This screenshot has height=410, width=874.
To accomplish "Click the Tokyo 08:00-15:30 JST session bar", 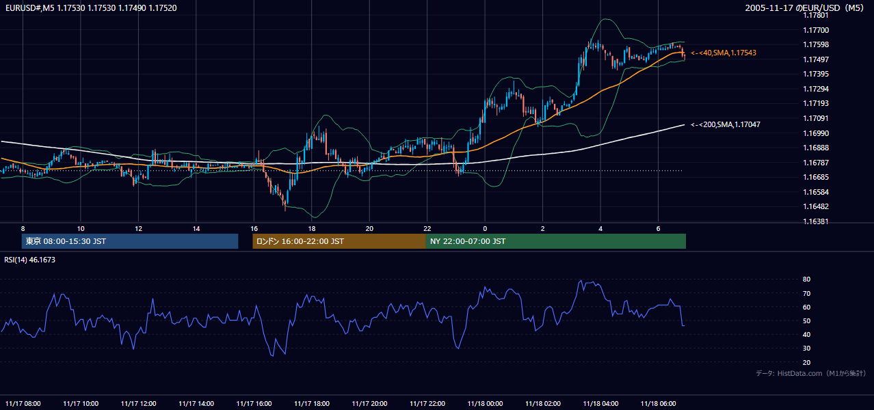I will (130, 241).
